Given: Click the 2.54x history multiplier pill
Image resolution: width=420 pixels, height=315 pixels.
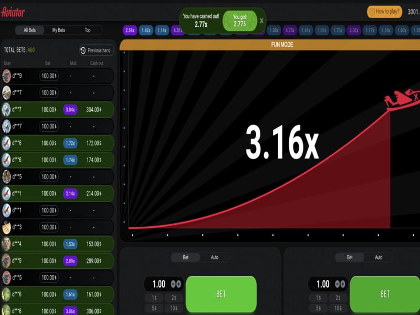Looking at the screenshot, I should (x=130, y=30).
